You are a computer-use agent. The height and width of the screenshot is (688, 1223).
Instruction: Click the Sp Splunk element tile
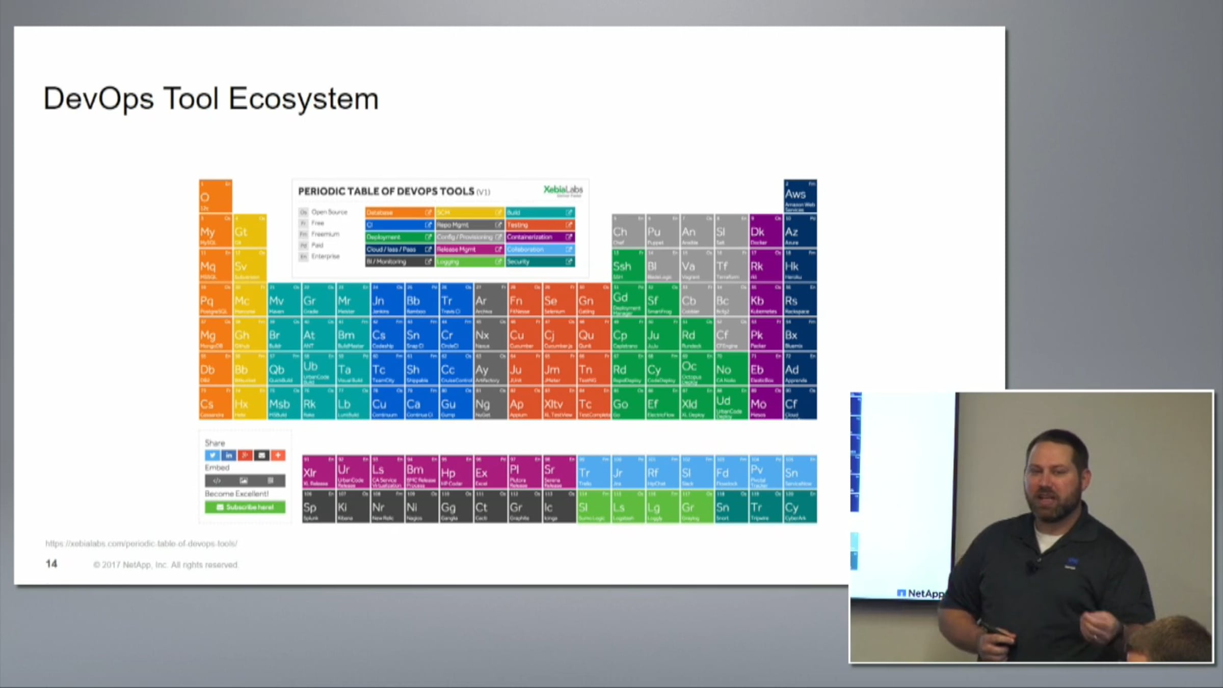click(318, 507)
